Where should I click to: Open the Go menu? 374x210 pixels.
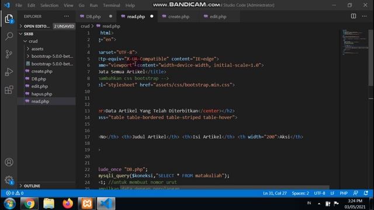(81, 5)
